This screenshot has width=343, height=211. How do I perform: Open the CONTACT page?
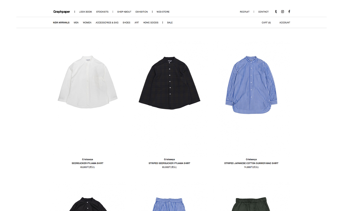point(263,12)
